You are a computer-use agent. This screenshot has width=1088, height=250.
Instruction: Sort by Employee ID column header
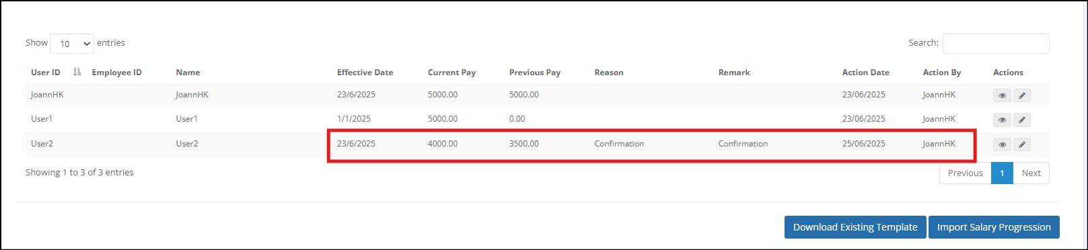coord(117,73)
